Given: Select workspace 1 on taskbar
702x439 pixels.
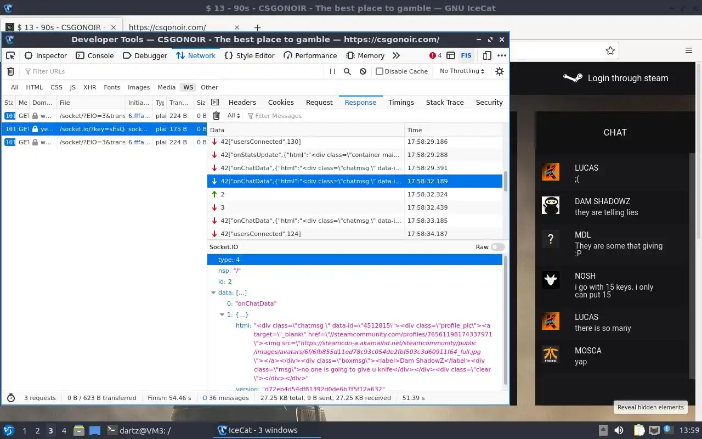Looking at the screenshot, I should [x=24, y=431].
